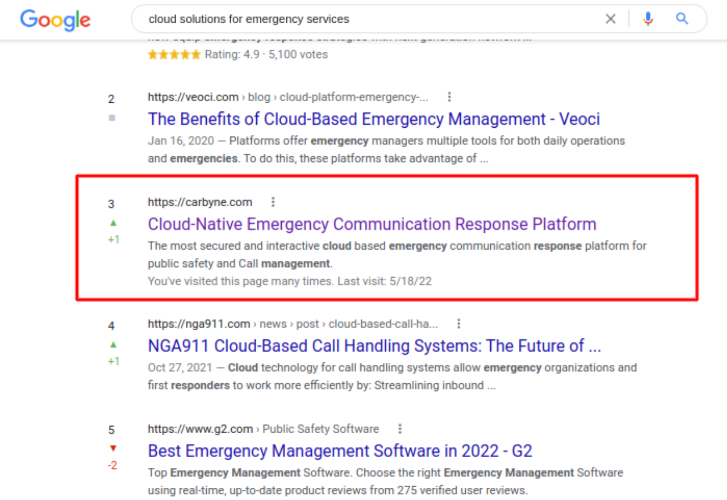Open Cloud-Native Emergency Communication Response Platform link
727x500 pixels.
point(372,224)
